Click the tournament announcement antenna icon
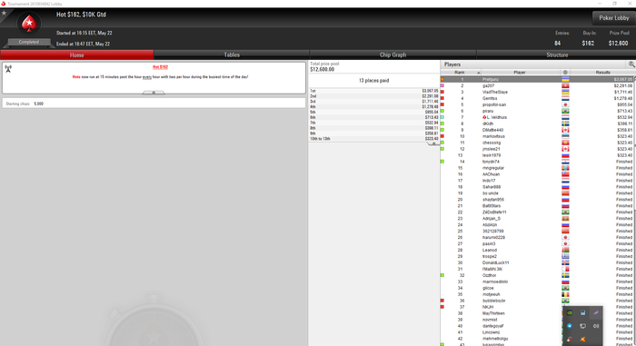The height and width of the screenshot is (346, 636). coord(8,68)
